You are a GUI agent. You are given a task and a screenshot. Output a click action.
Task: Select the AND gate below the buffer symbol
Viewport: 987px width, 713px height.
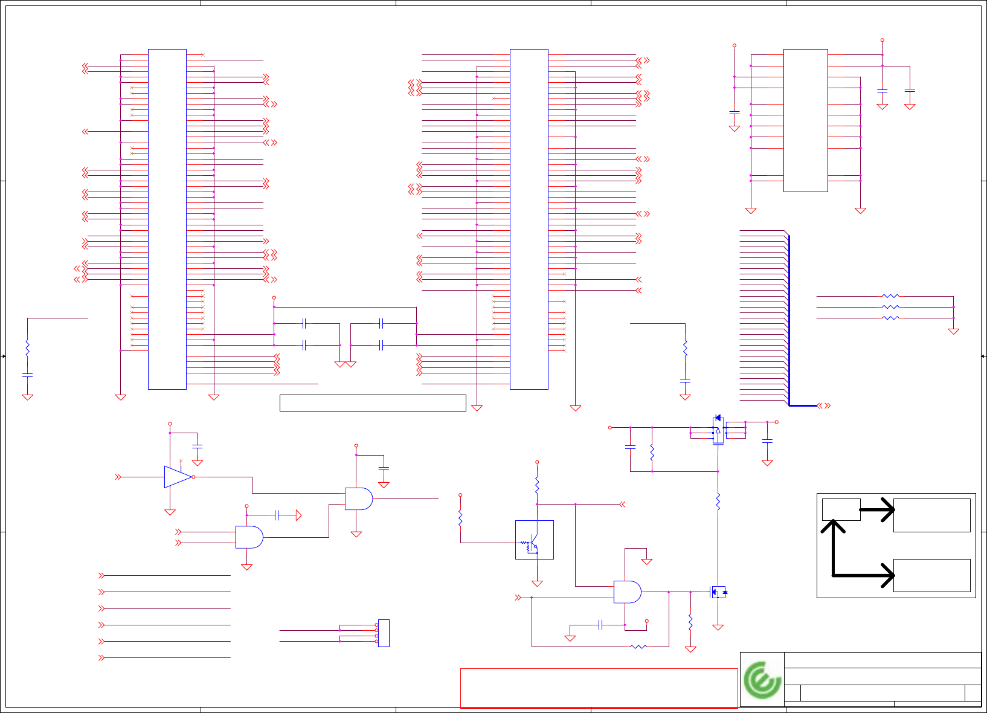coord(249,537)
